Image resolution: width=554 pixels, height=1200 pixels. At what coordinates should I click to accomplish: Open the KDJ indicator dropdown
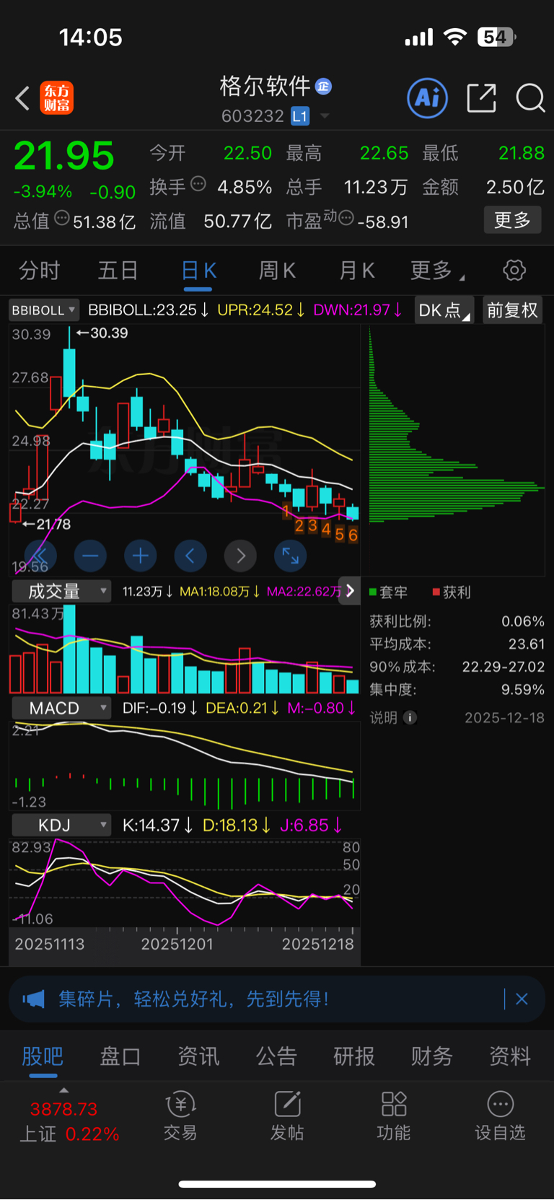point(61,825)
